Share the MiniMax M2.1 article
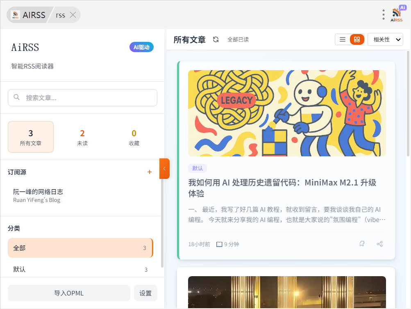This screenshot has width=411, height=309. [379, 244]
